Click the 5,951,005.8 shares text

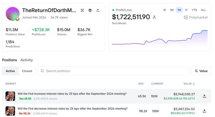(x=46, y=99)
